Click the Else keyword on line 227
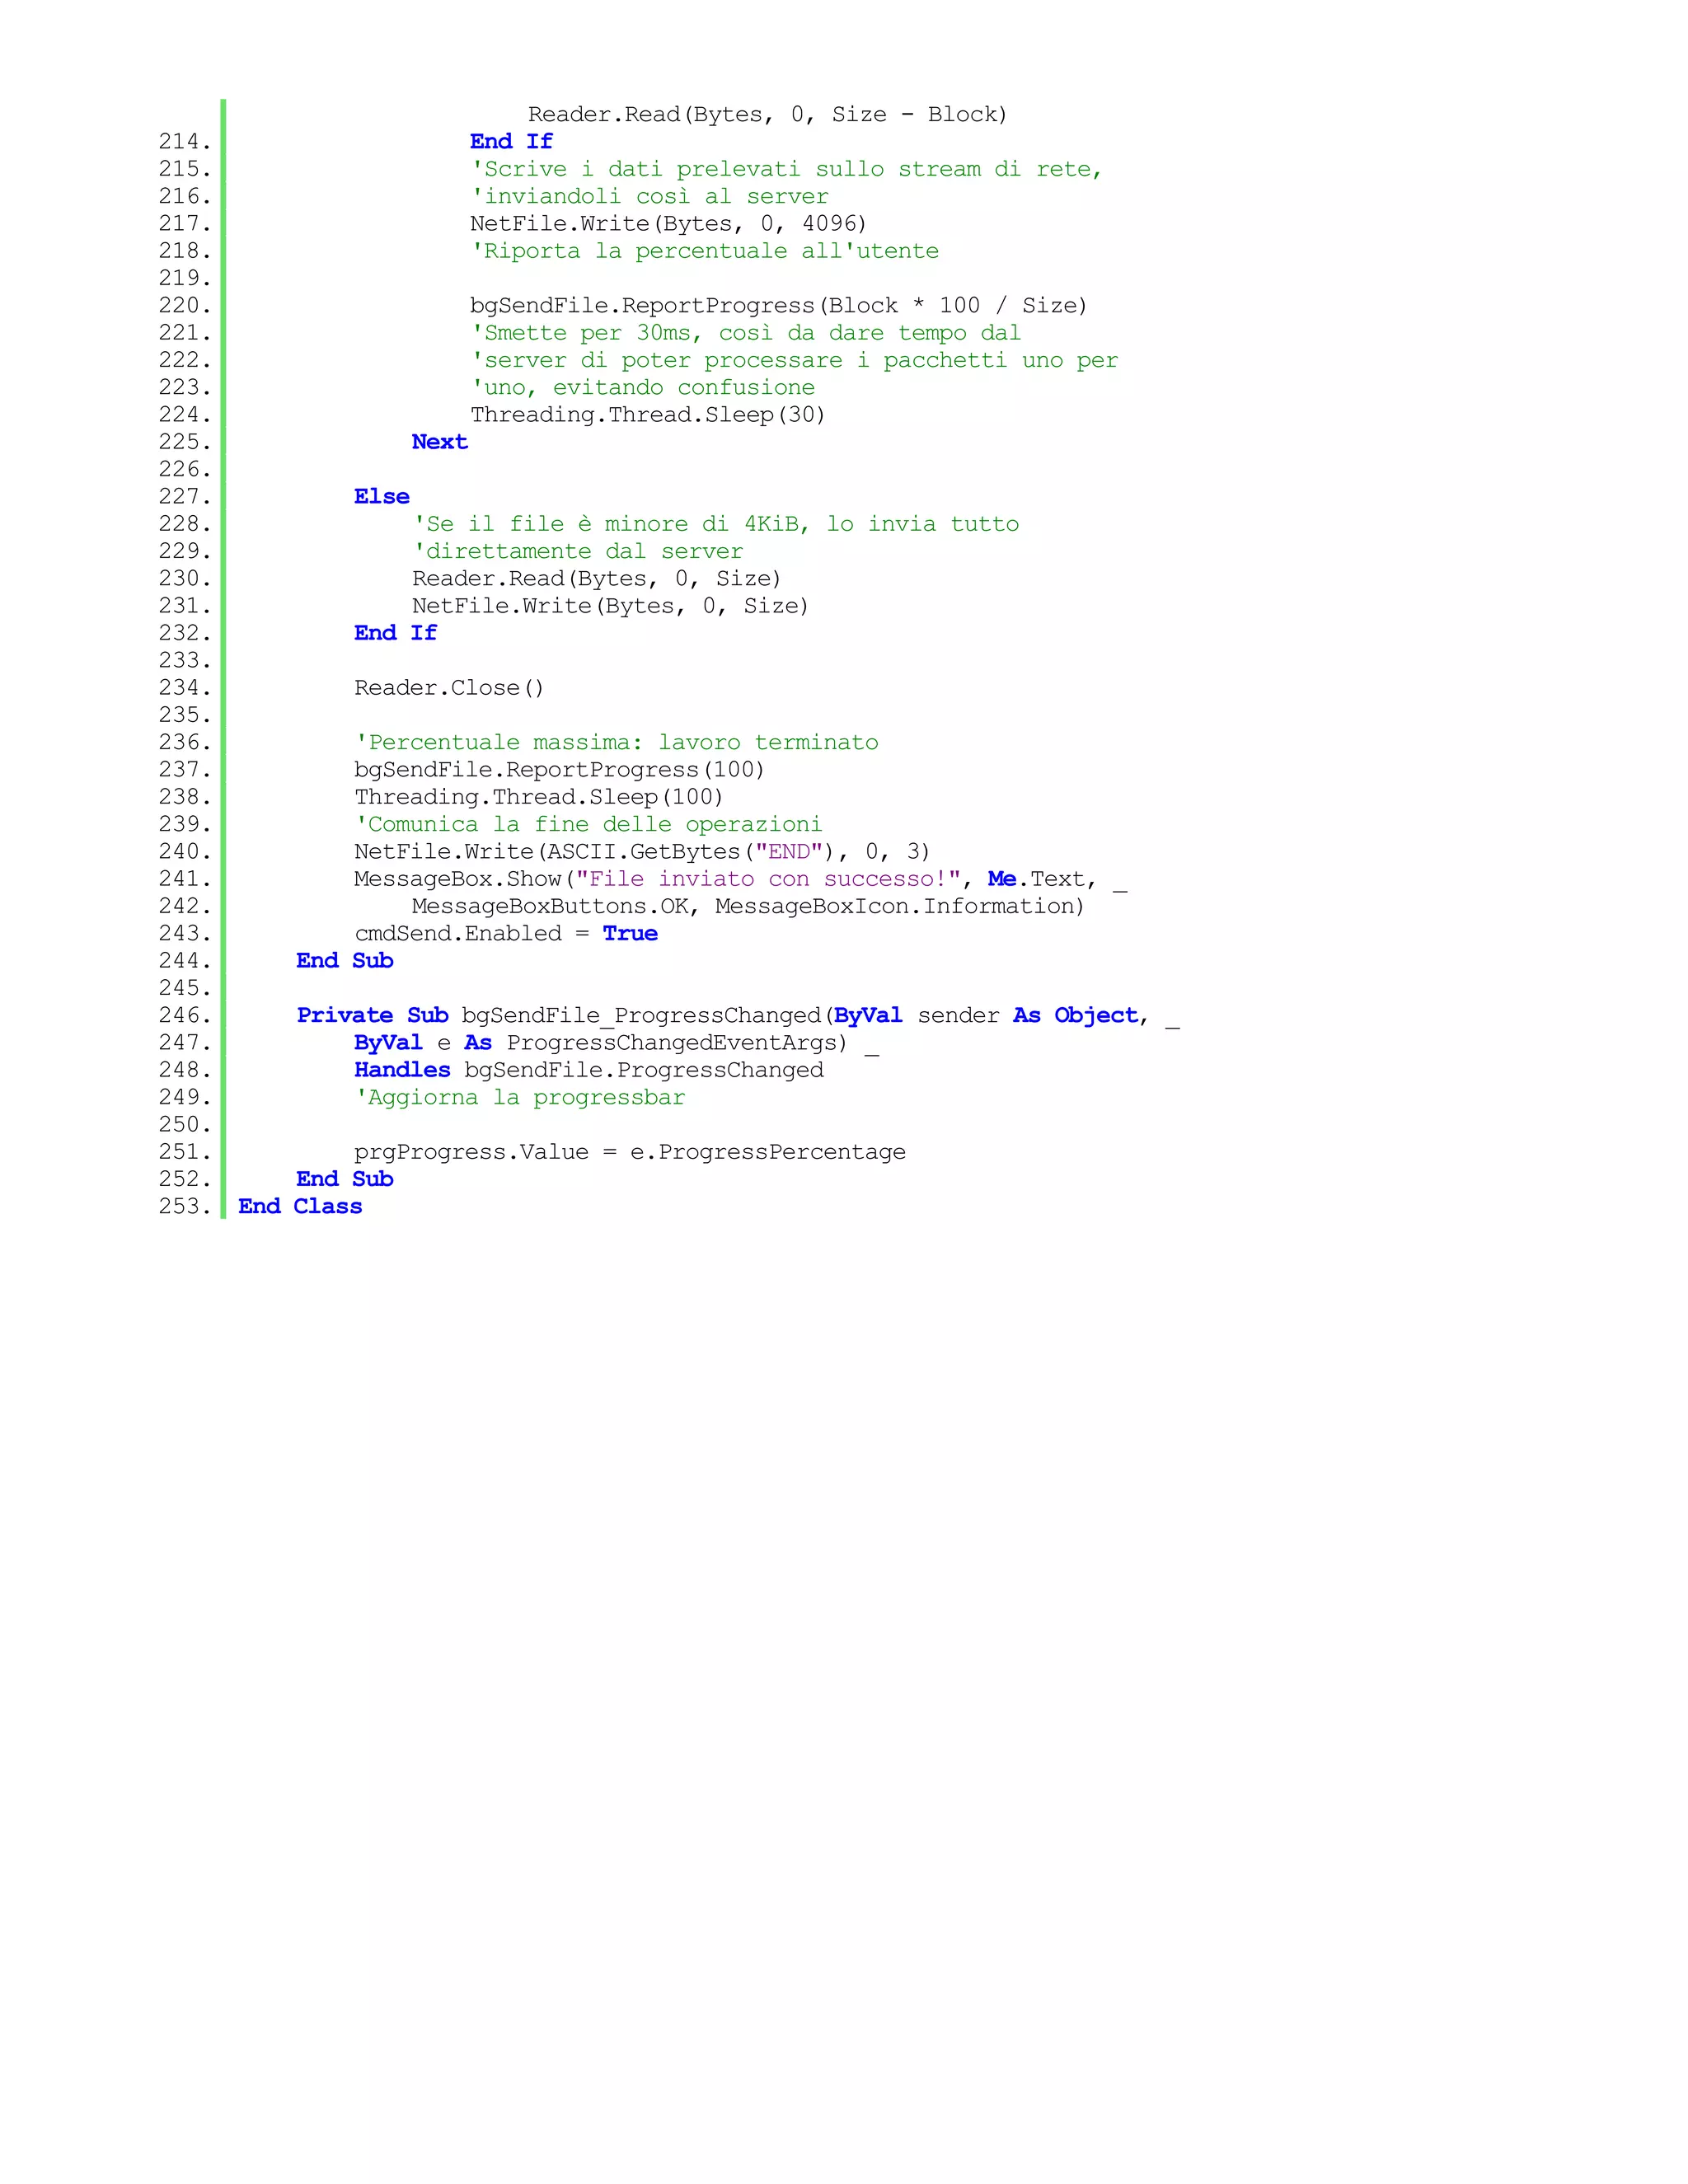This screenshot has width=1688, height=2184. (381, 497)
